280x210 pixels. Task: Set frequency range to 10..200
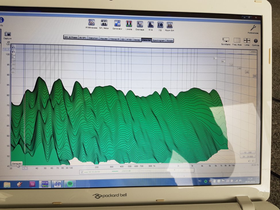[x=248, y=152]
